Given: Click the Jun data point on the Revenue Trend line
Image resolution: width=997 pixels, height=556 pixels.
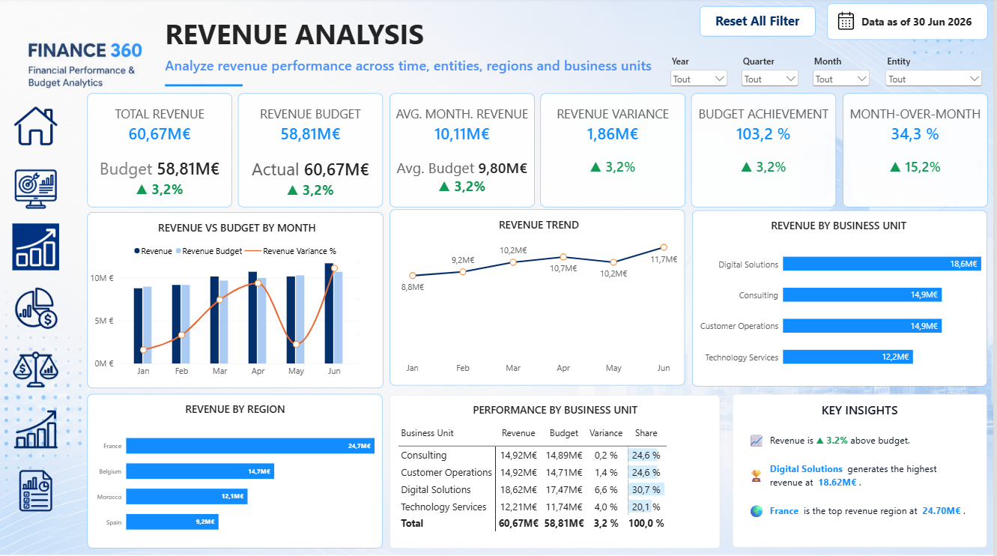Looking at the screenshot, I should [x=664, y=247].
